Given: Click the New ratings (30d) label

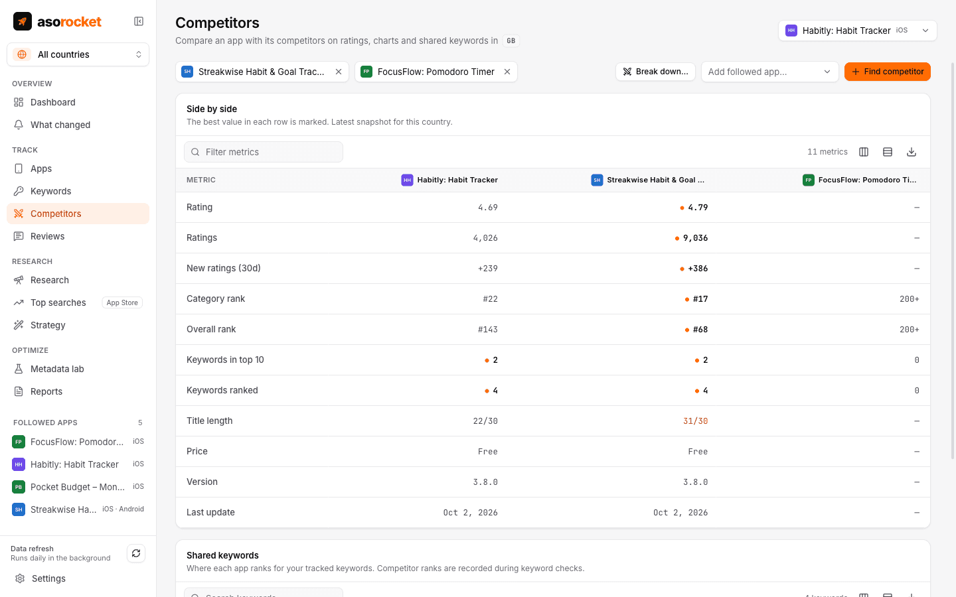Looking at the screenshot, I should [224, 268].
